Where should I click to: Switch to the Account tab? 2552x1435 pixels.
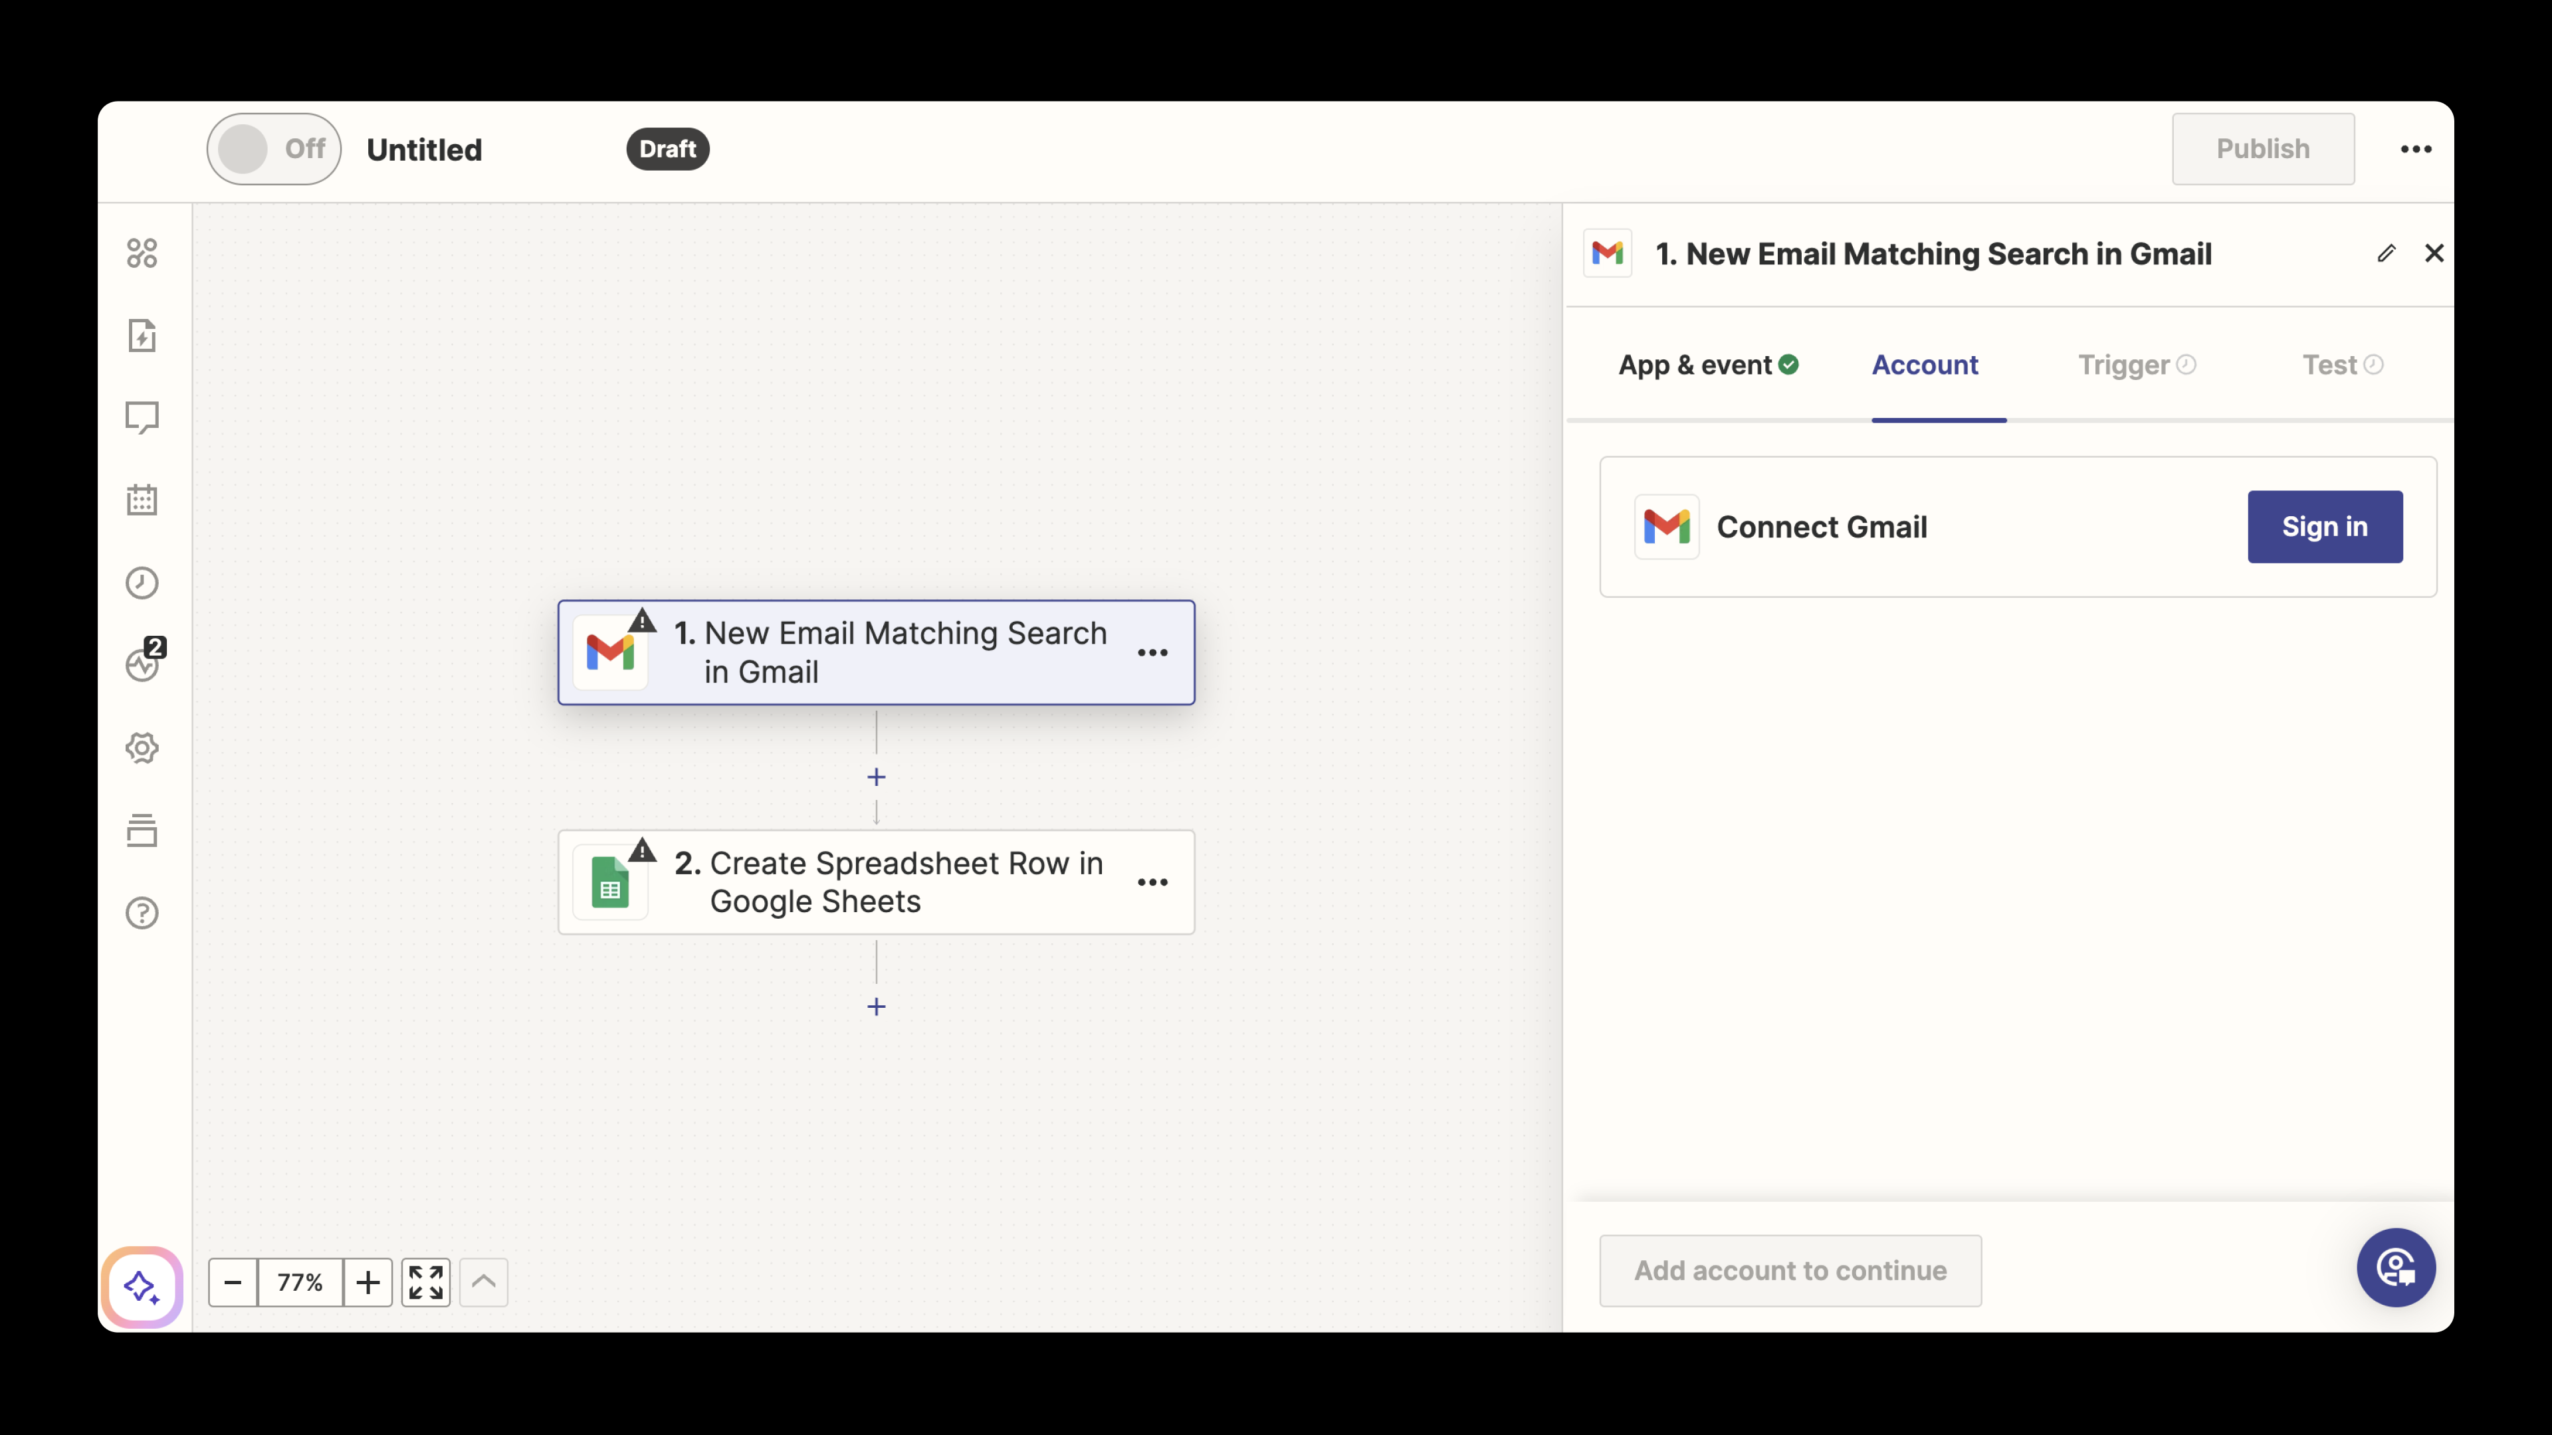pyautogui.click(x=1925, y=365)
